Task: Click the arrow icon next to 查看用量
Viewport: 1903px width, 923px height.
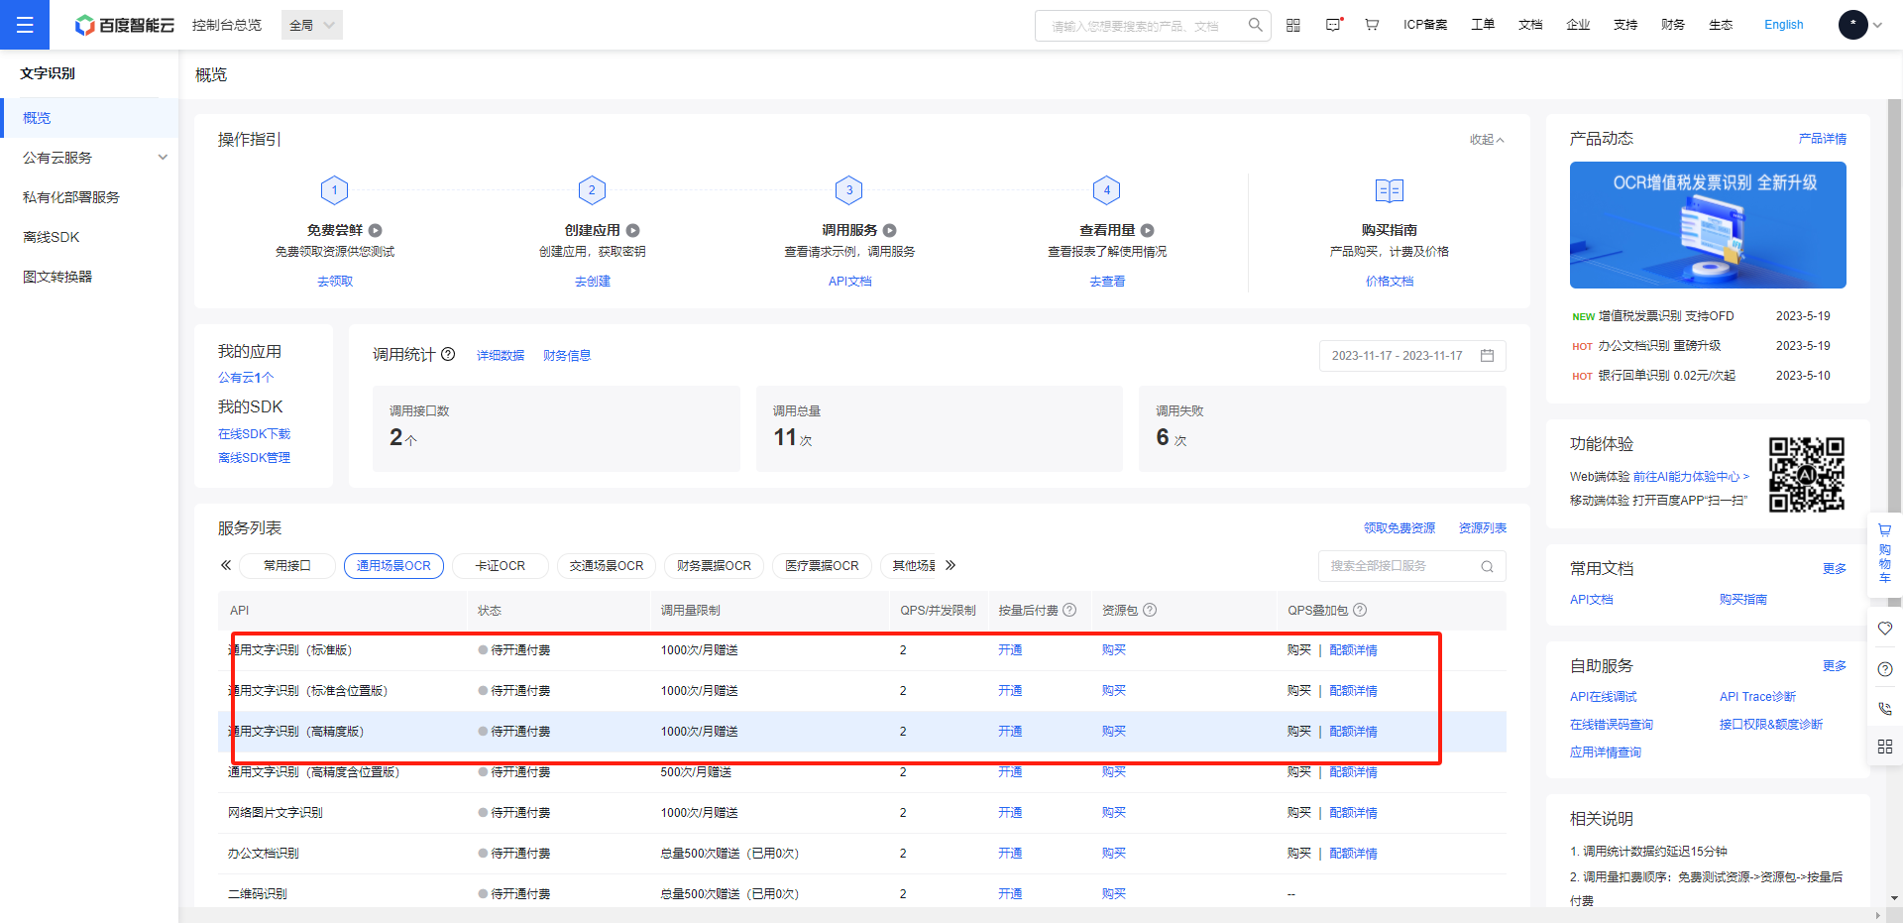Action: (x=1147, y=230)
